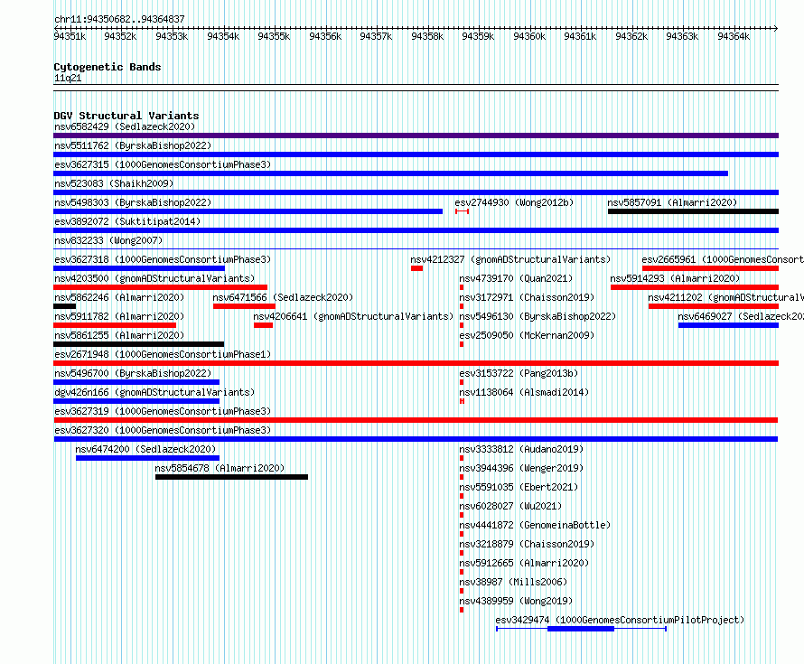
Task: Select the nsv5511762 (ByrskaBishop2022) label
Action: point(133,145)
